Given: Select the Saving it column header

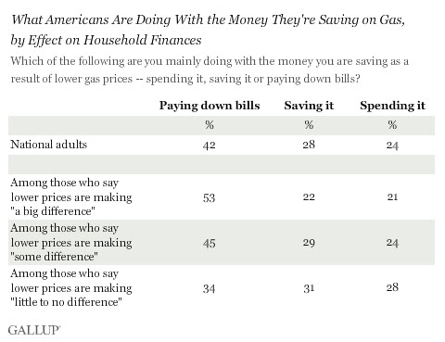Looking at the screenshot, I should [x=309, y=106].
